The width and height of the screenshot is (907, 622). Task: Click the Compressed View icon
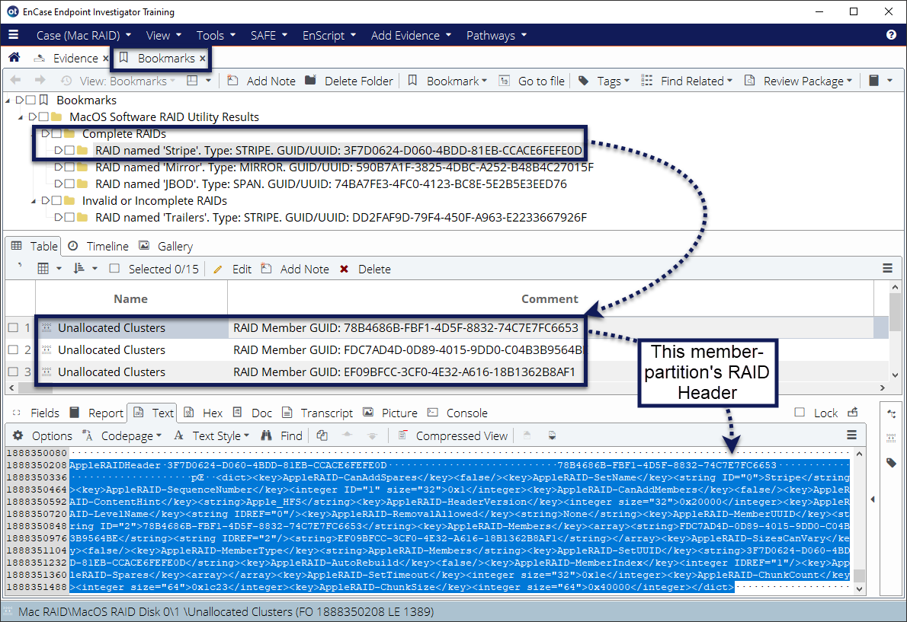coord(402,435)
